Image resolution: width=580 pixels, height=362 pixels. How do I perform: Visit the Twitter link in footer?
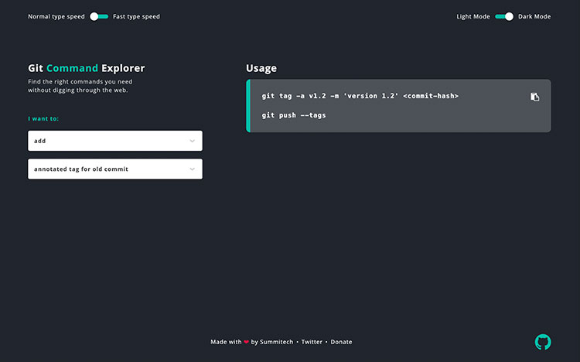pyautogui.click(x=312, y=342)
